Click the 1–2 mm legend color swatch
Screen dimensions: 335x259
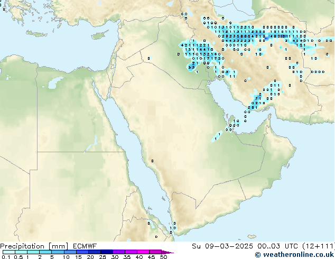(x=33, y=252)
